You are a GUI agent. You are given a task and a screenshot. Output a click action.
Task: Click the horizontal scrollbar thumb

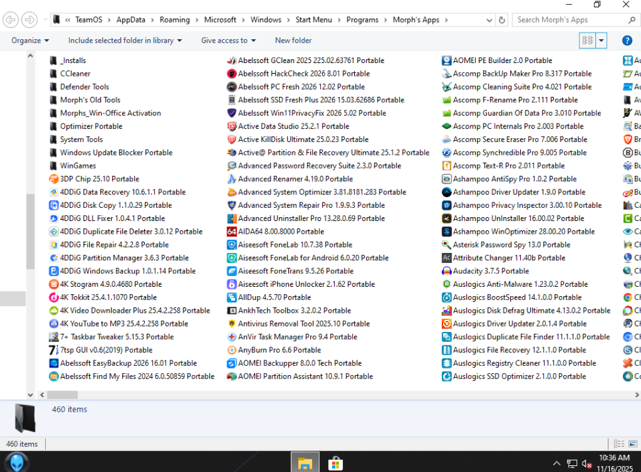(x=62, y=395)
